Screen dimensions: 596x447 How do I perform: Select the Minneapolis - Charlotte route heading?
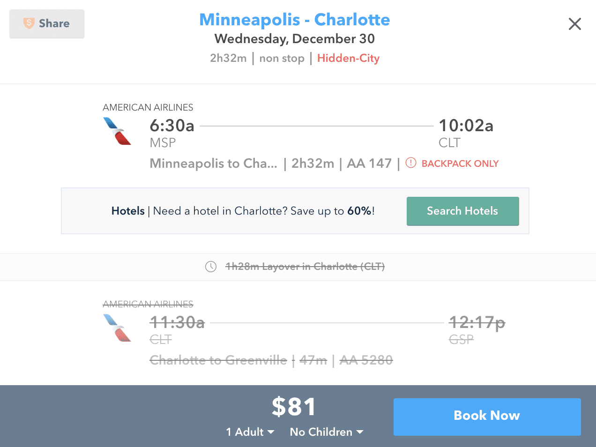pos(295,19)
